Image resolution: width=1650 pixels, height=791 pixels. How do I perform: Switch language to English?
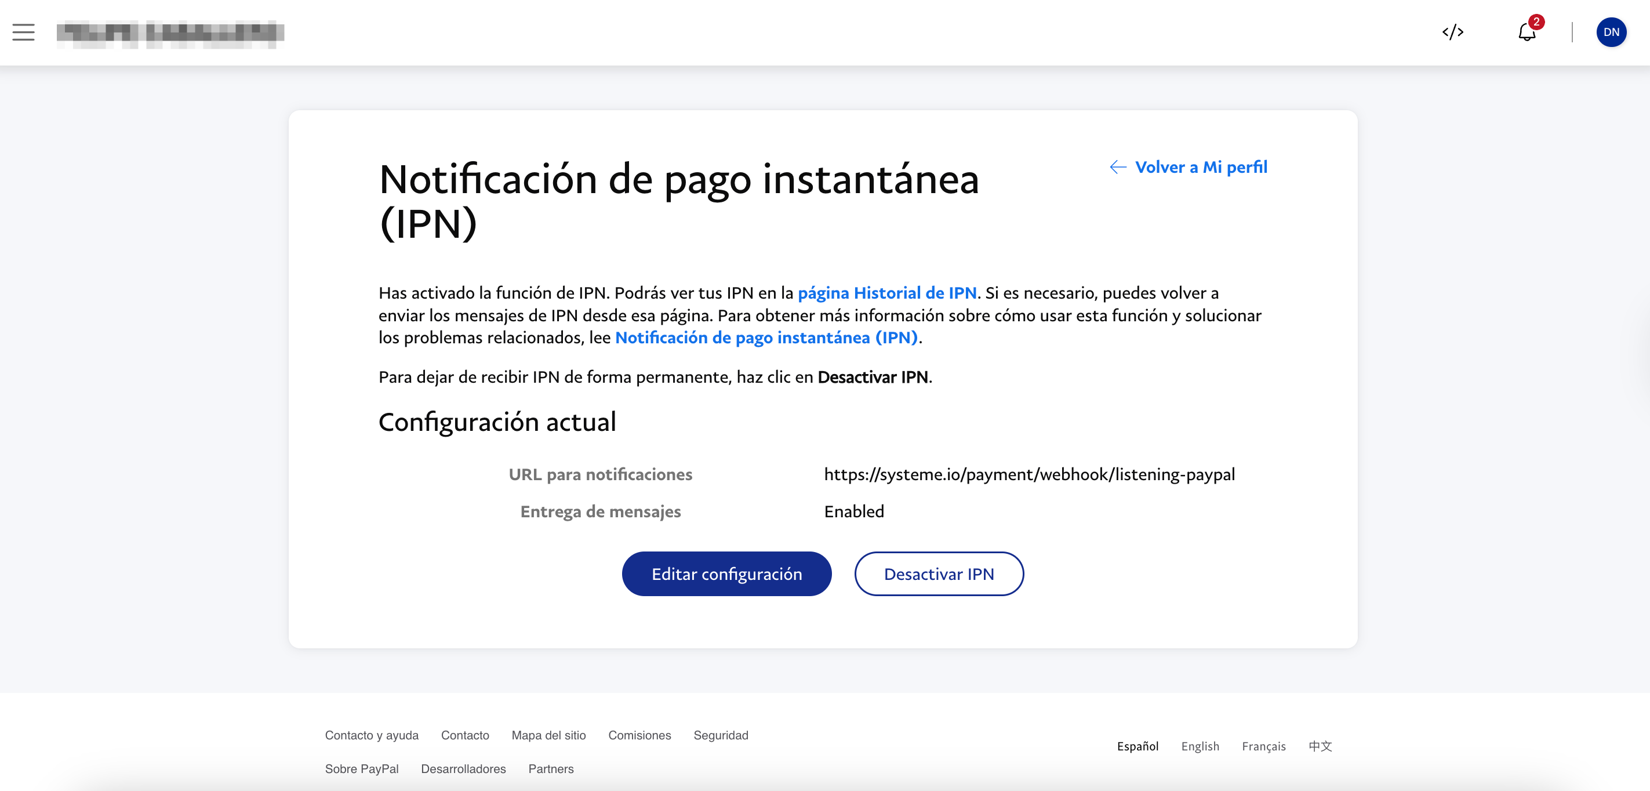pyautogui.click(x=1200, y=746)
